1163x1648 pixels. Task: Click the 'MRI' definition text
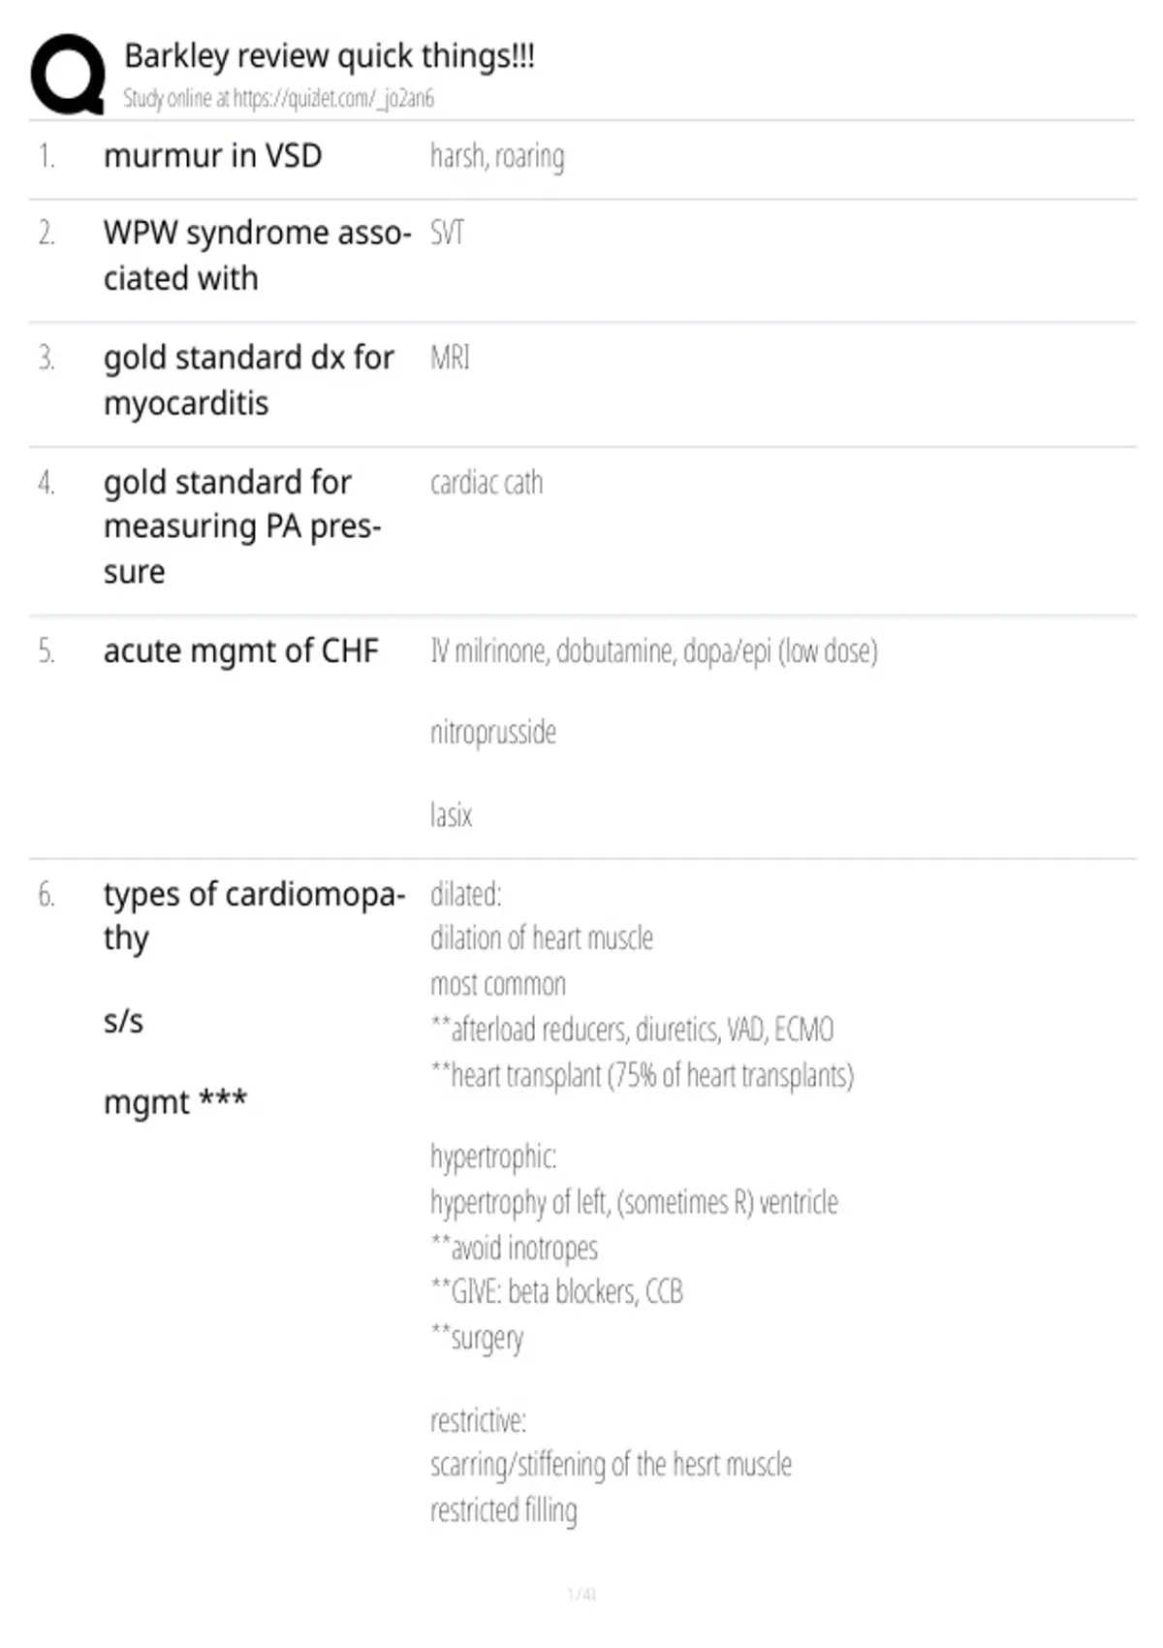click(x=450, y=358)
